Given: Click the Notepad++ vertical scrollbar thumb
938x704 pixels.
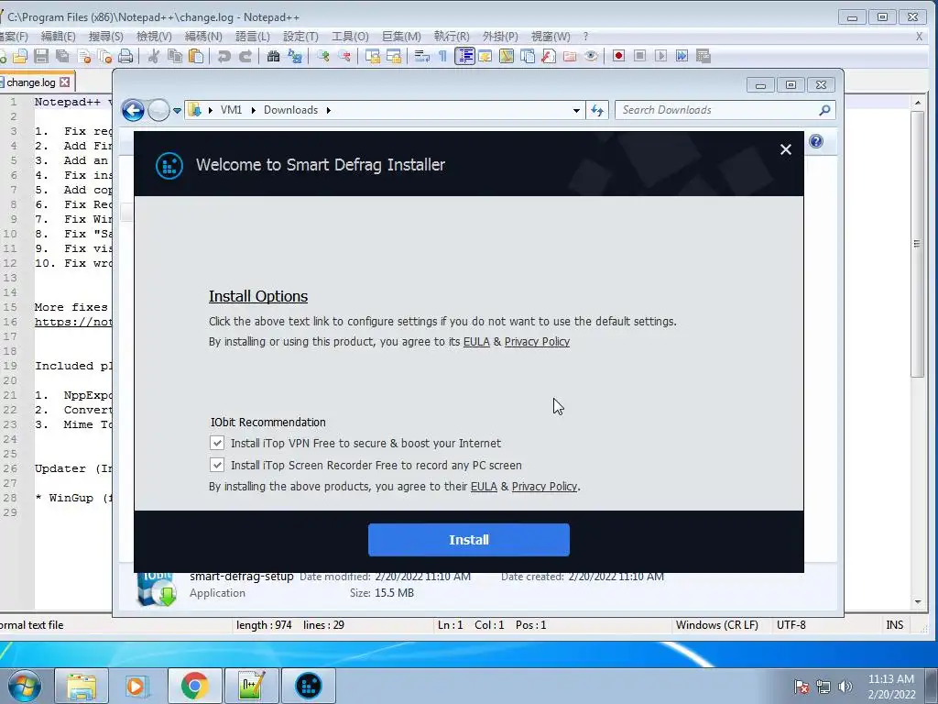Looking at the screenshot, I should click(918, 243).
